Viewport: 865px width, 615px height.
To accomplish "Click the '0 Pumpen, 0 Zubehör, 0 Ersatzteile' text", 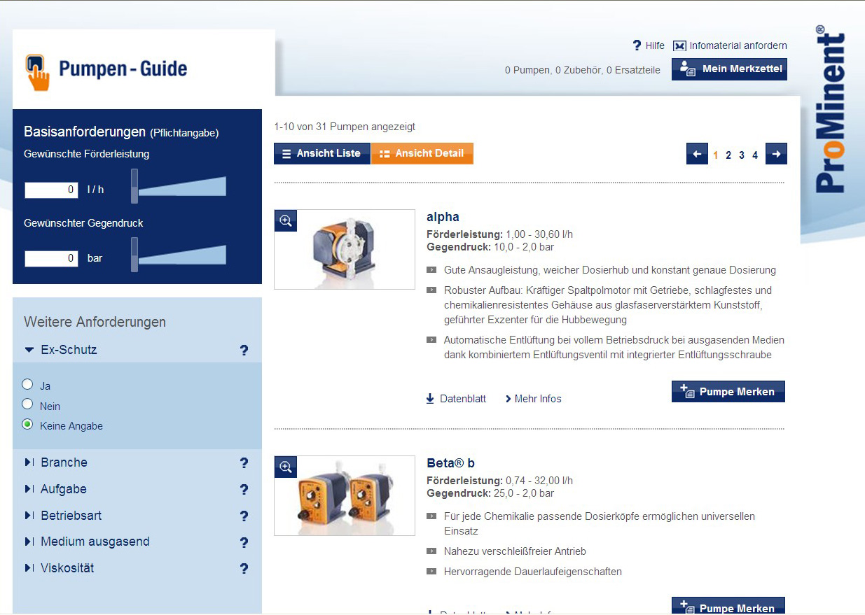I will [583, 70].
